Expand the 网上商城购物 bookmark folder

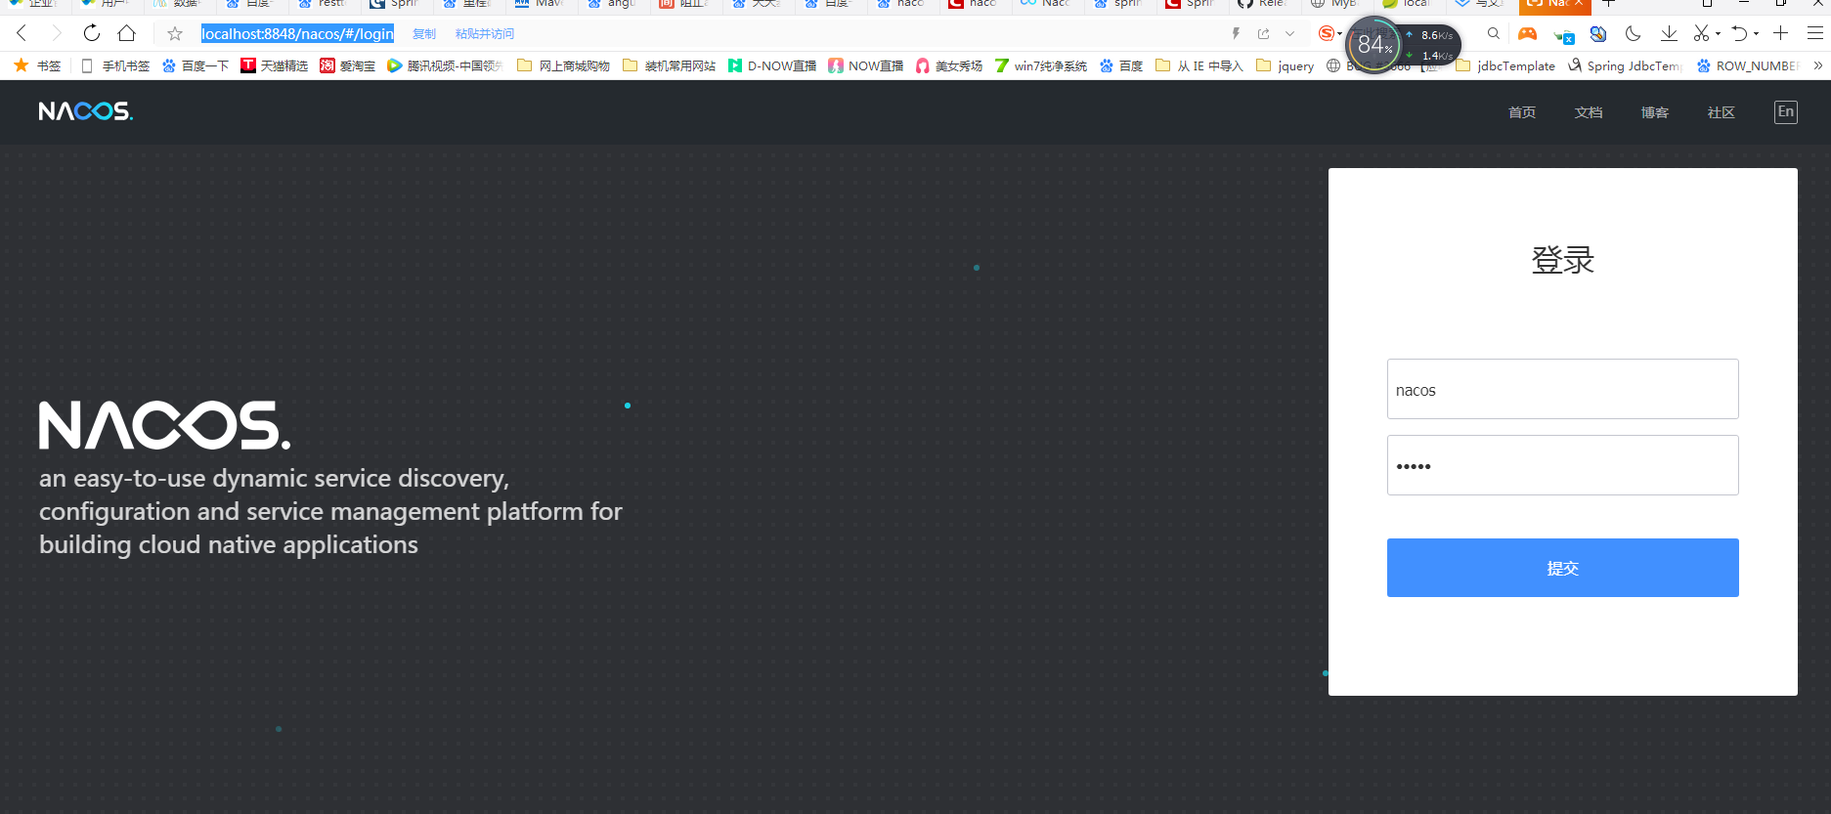564,65
